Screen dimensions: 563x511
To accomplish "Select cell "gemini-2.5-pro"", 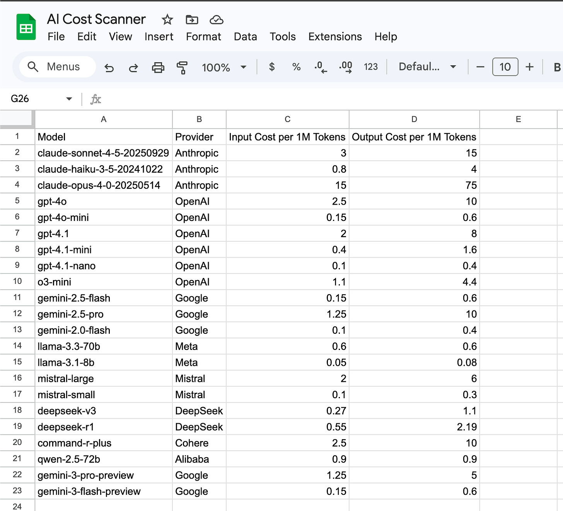I will (104, 314).
